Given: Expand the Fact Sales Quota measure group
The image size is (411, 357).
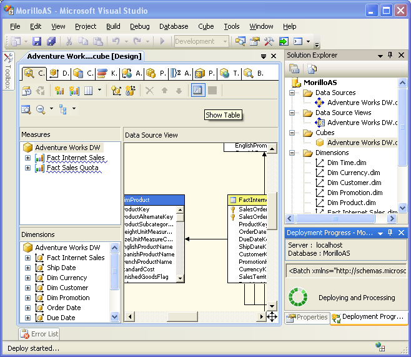Looking at the screenshot, I should (27, 168).
